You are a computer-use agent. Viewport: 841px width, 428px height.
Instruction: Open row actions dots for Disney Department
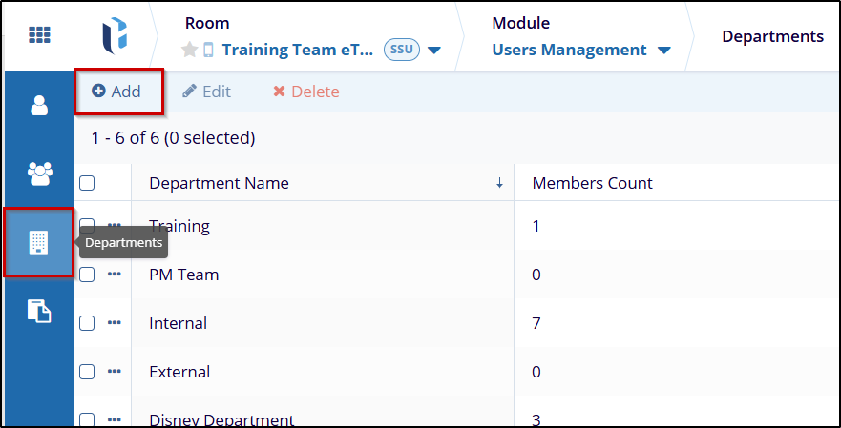tap(115, 418)
